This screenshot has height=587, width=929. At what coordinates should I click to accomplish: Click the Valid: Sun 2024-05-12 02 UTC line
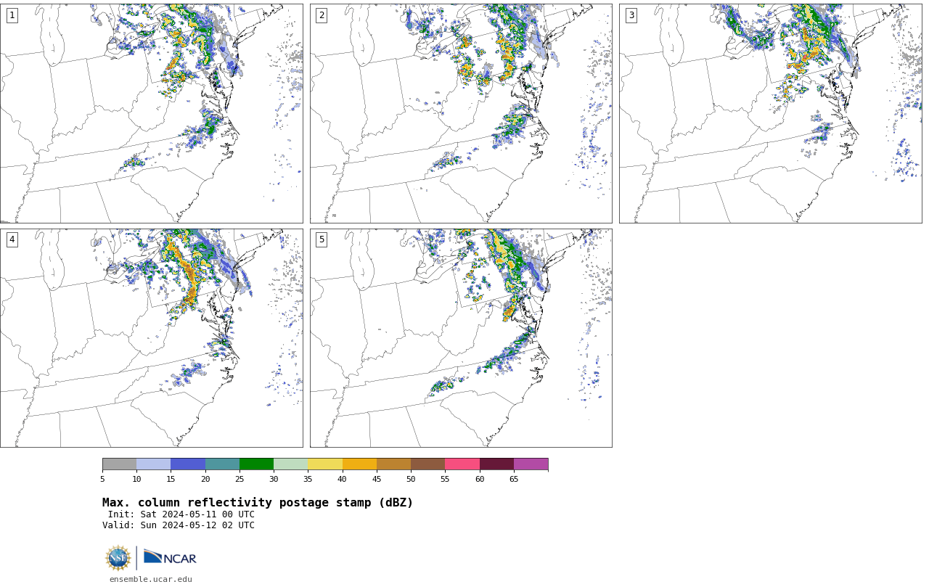[x=179, y=525]
